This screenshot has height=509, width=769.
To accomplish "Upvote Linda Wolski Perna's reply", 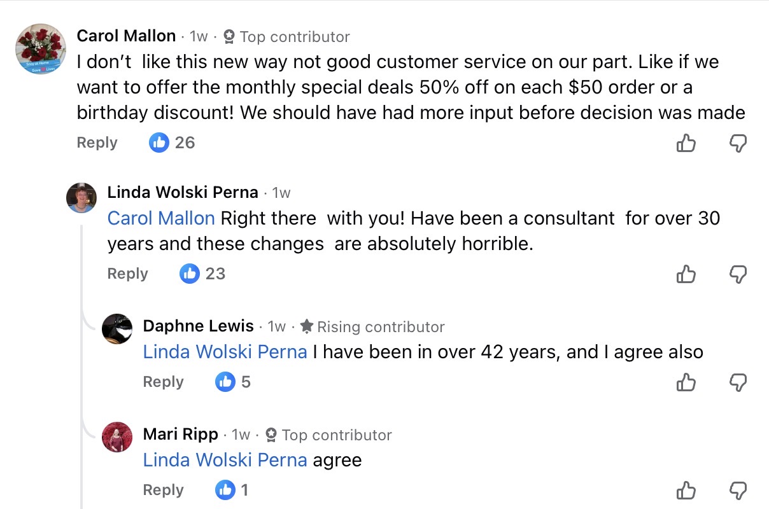I will (x=686, y=274).
